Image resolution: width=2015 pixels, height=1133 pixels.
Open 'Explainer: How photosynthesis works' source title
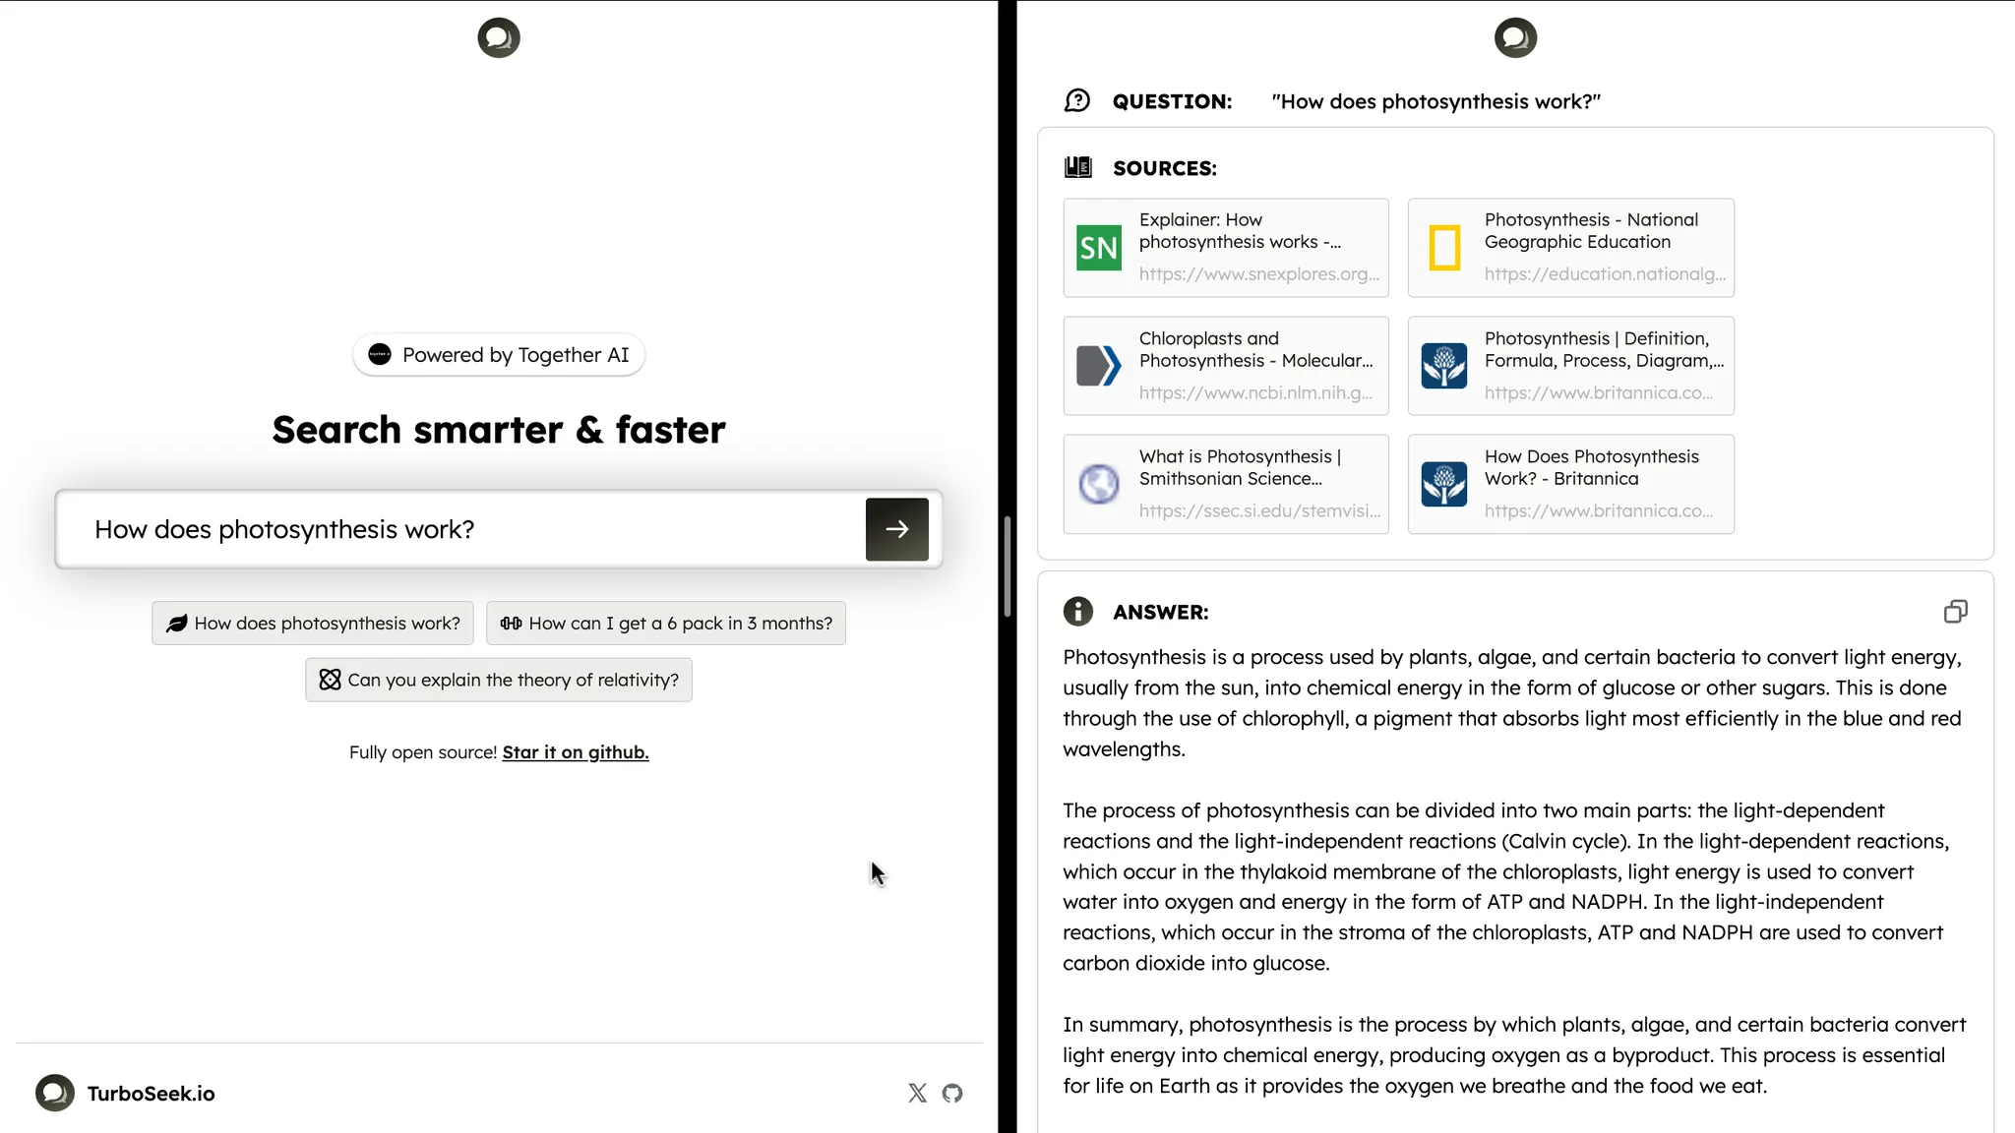coord(1240,230)
